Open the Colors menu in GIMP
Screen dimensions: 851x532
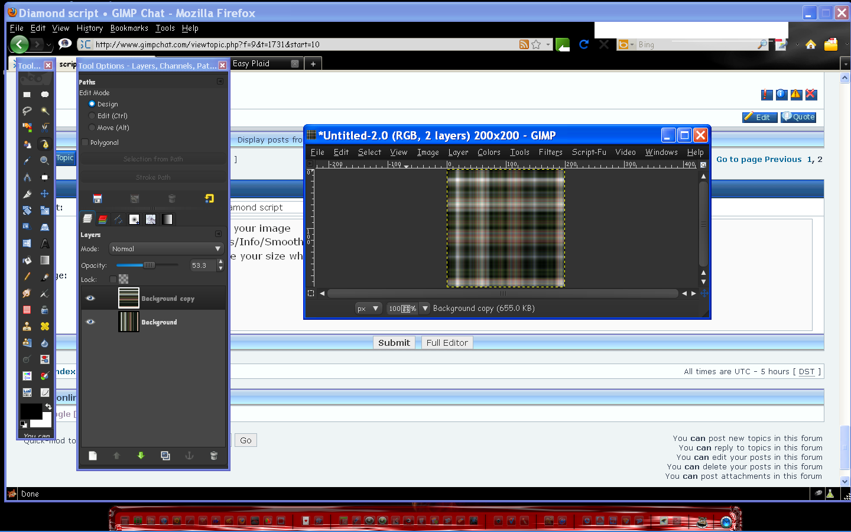coord(489,152)
